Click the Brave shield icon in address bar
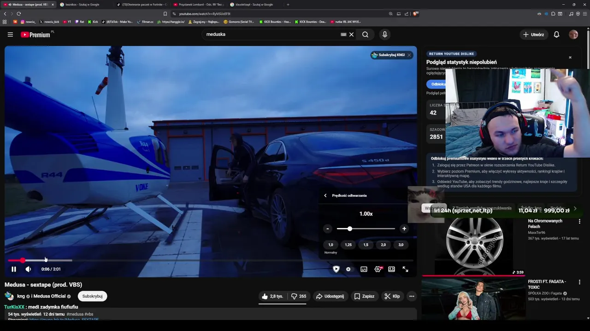The height and width of the screenshot is (331, 590). point(415,14)
